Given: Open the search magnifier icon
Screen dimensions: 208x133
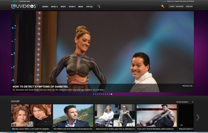Looking at the screenshot, I should [99, 6].
